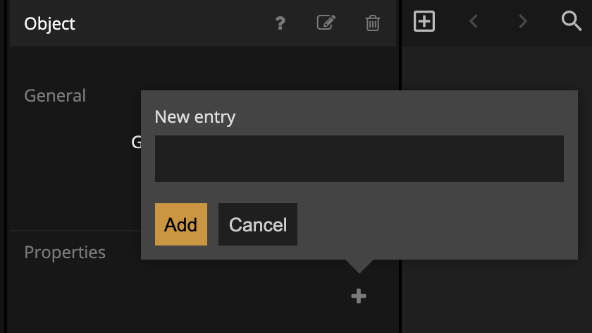Click the plus-in-square add icon
Image resolution: width=592 pixels, height=333 pixels.
(424, 21)
